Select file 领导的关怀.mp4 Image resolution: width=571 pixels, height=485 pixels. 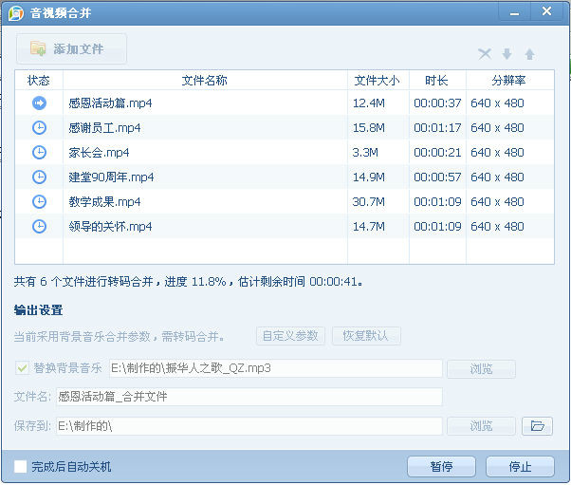(110, 226)
